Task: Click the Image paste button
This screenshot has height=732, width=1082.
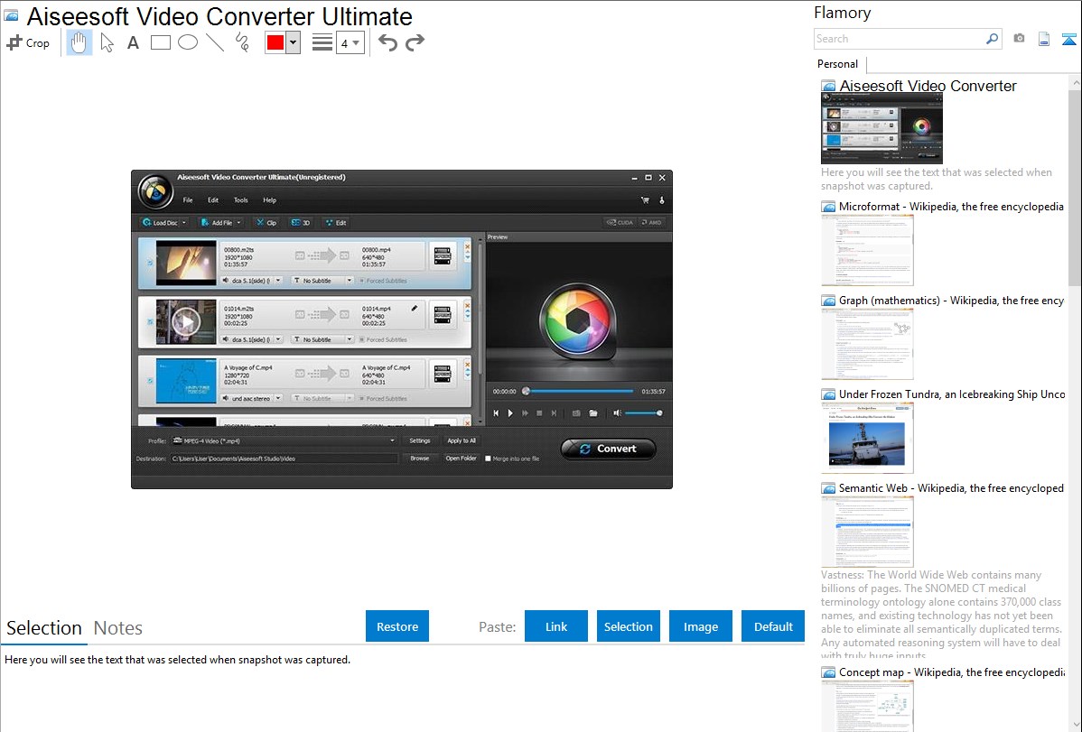Action: tap(701, 626)
